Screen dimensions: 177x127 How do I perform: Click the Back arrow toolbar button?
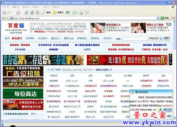coord(4,12)
